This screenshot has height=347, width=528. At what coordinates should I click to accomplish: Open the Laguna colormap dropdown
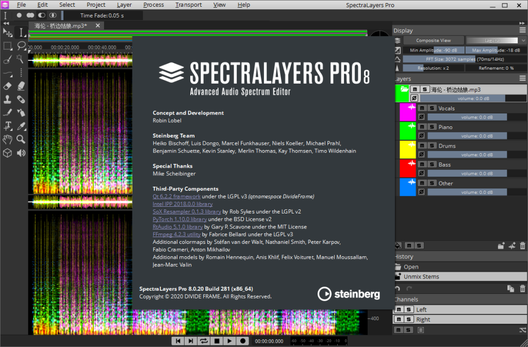(496, 40)
